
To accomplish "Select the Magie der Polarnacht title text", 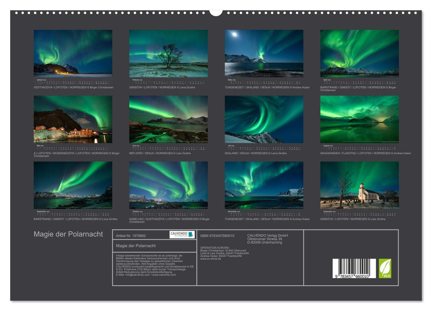I will [68, 233].
